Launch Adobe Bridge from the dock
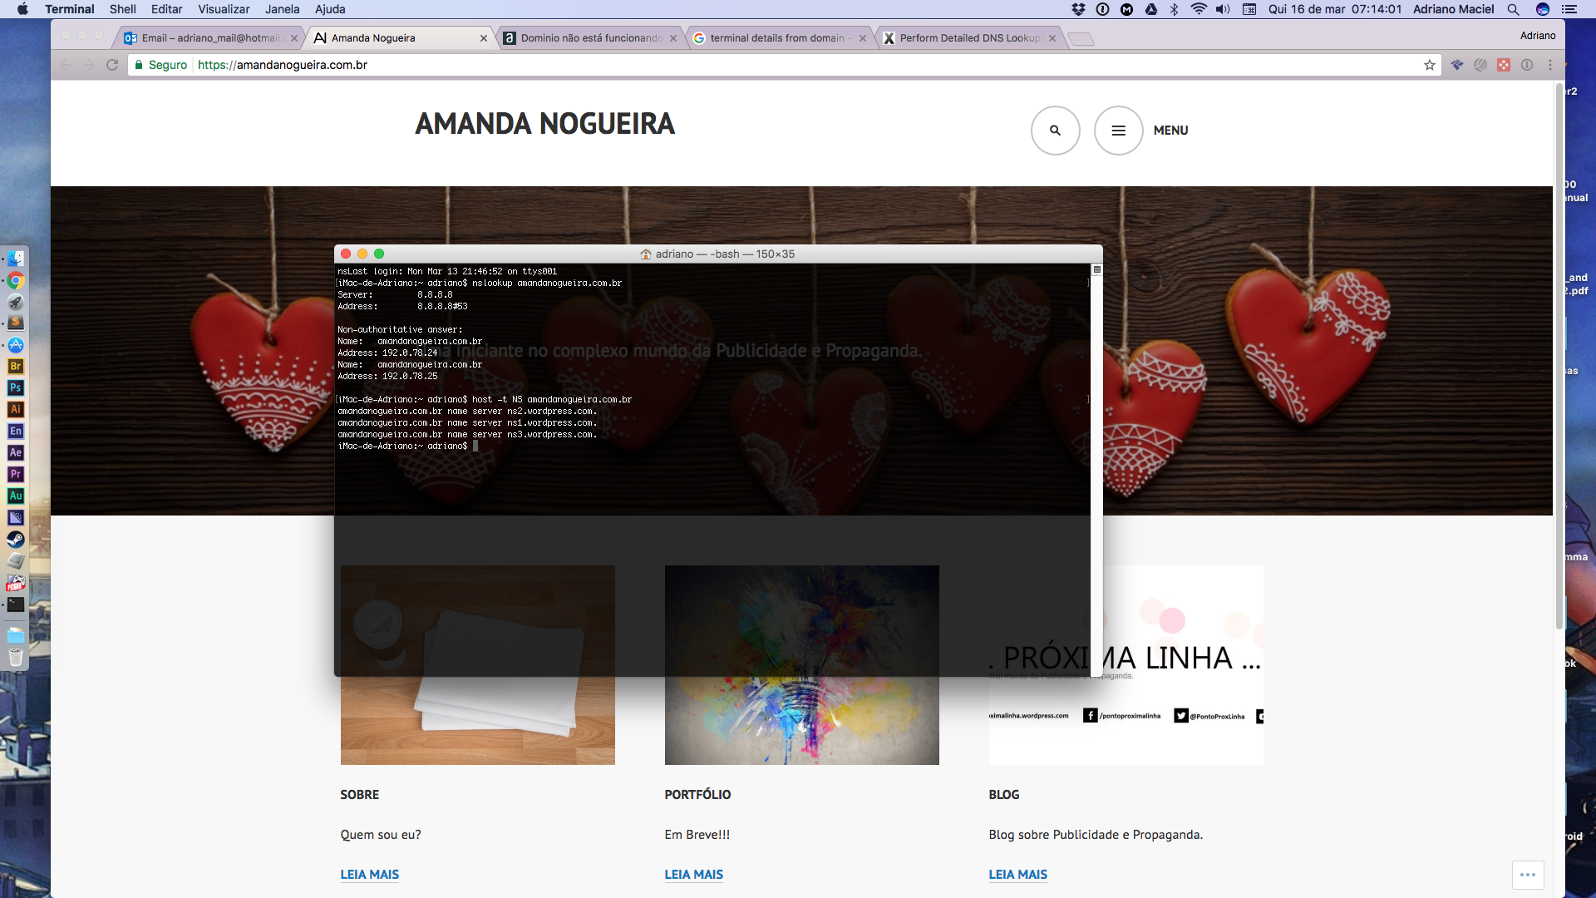The height and width of the screenshot is (898, 1596). coord(16,366)
